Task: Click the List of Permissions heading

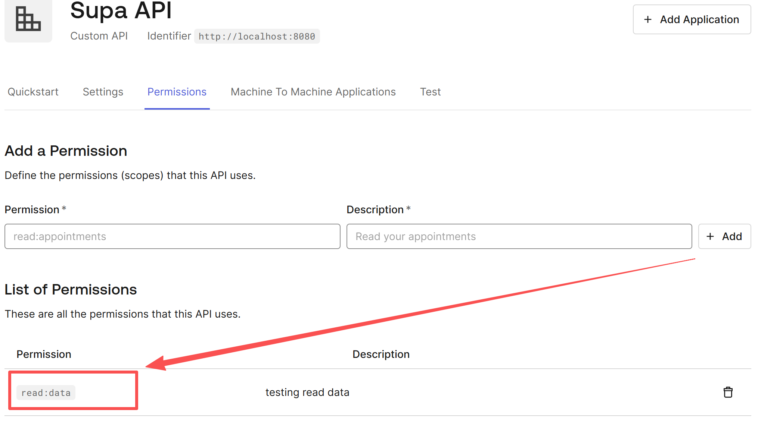Action: point(71,290)
